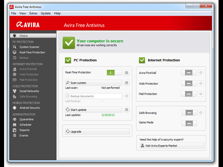Click the Avira logo in the red header
This screenshot has height=167, width=223.
coord(28,25)
